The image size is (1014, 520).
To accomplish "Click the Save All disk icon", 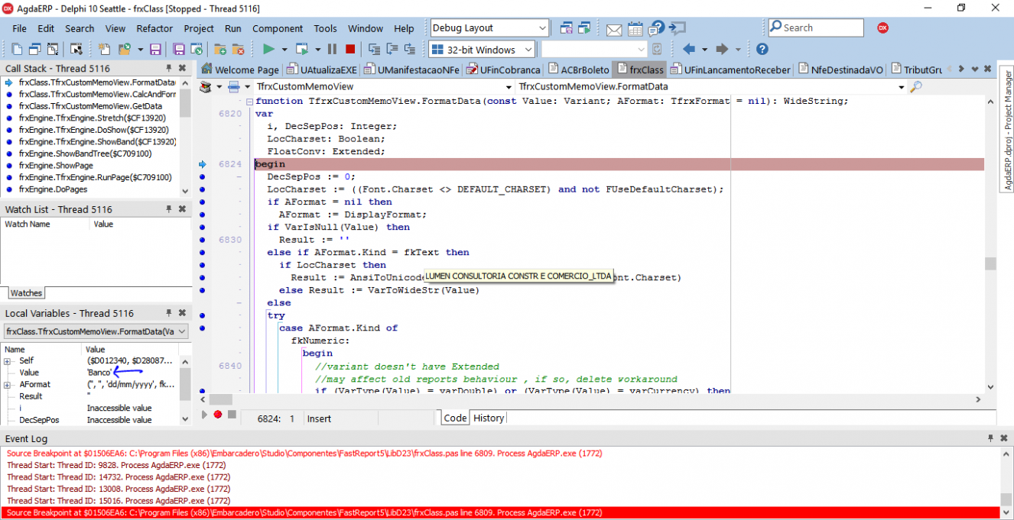I will (179, 49).
